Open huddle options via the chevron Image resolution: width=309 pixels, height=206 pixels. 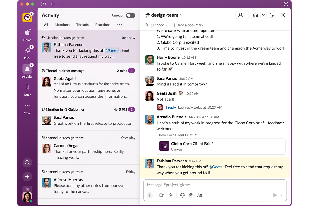coord(263,15)
